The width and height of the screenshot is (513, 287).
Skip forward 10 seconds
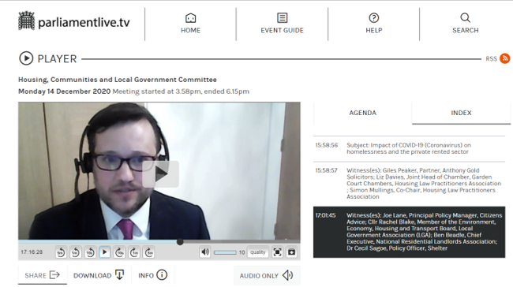119,252
